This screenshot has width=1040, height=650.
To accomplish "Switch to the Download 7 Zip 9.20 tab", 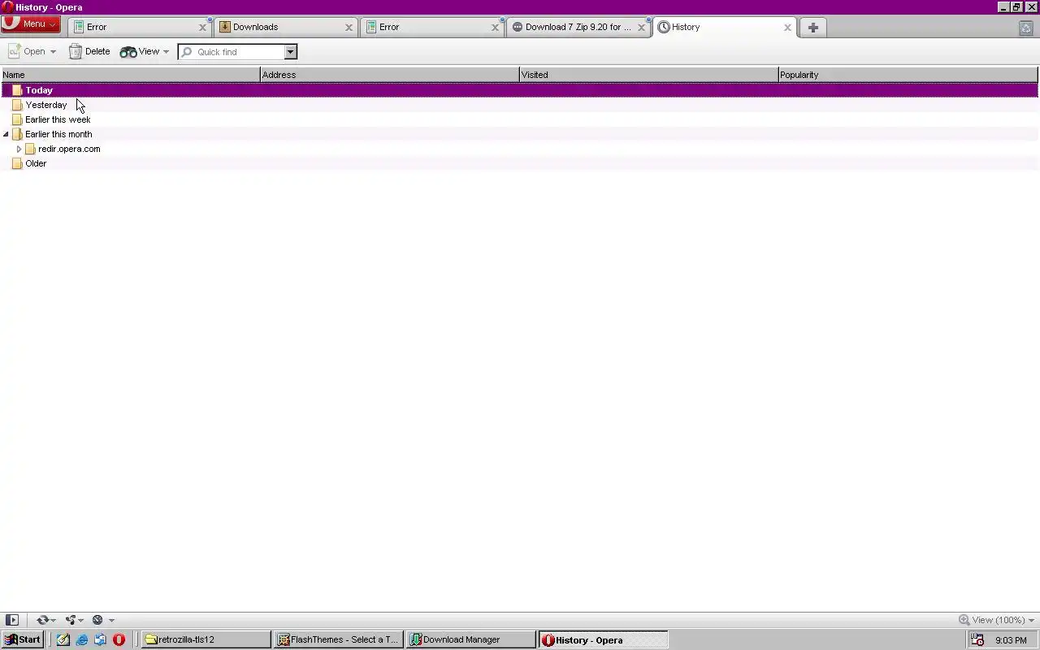I will (x=578, y=27).
